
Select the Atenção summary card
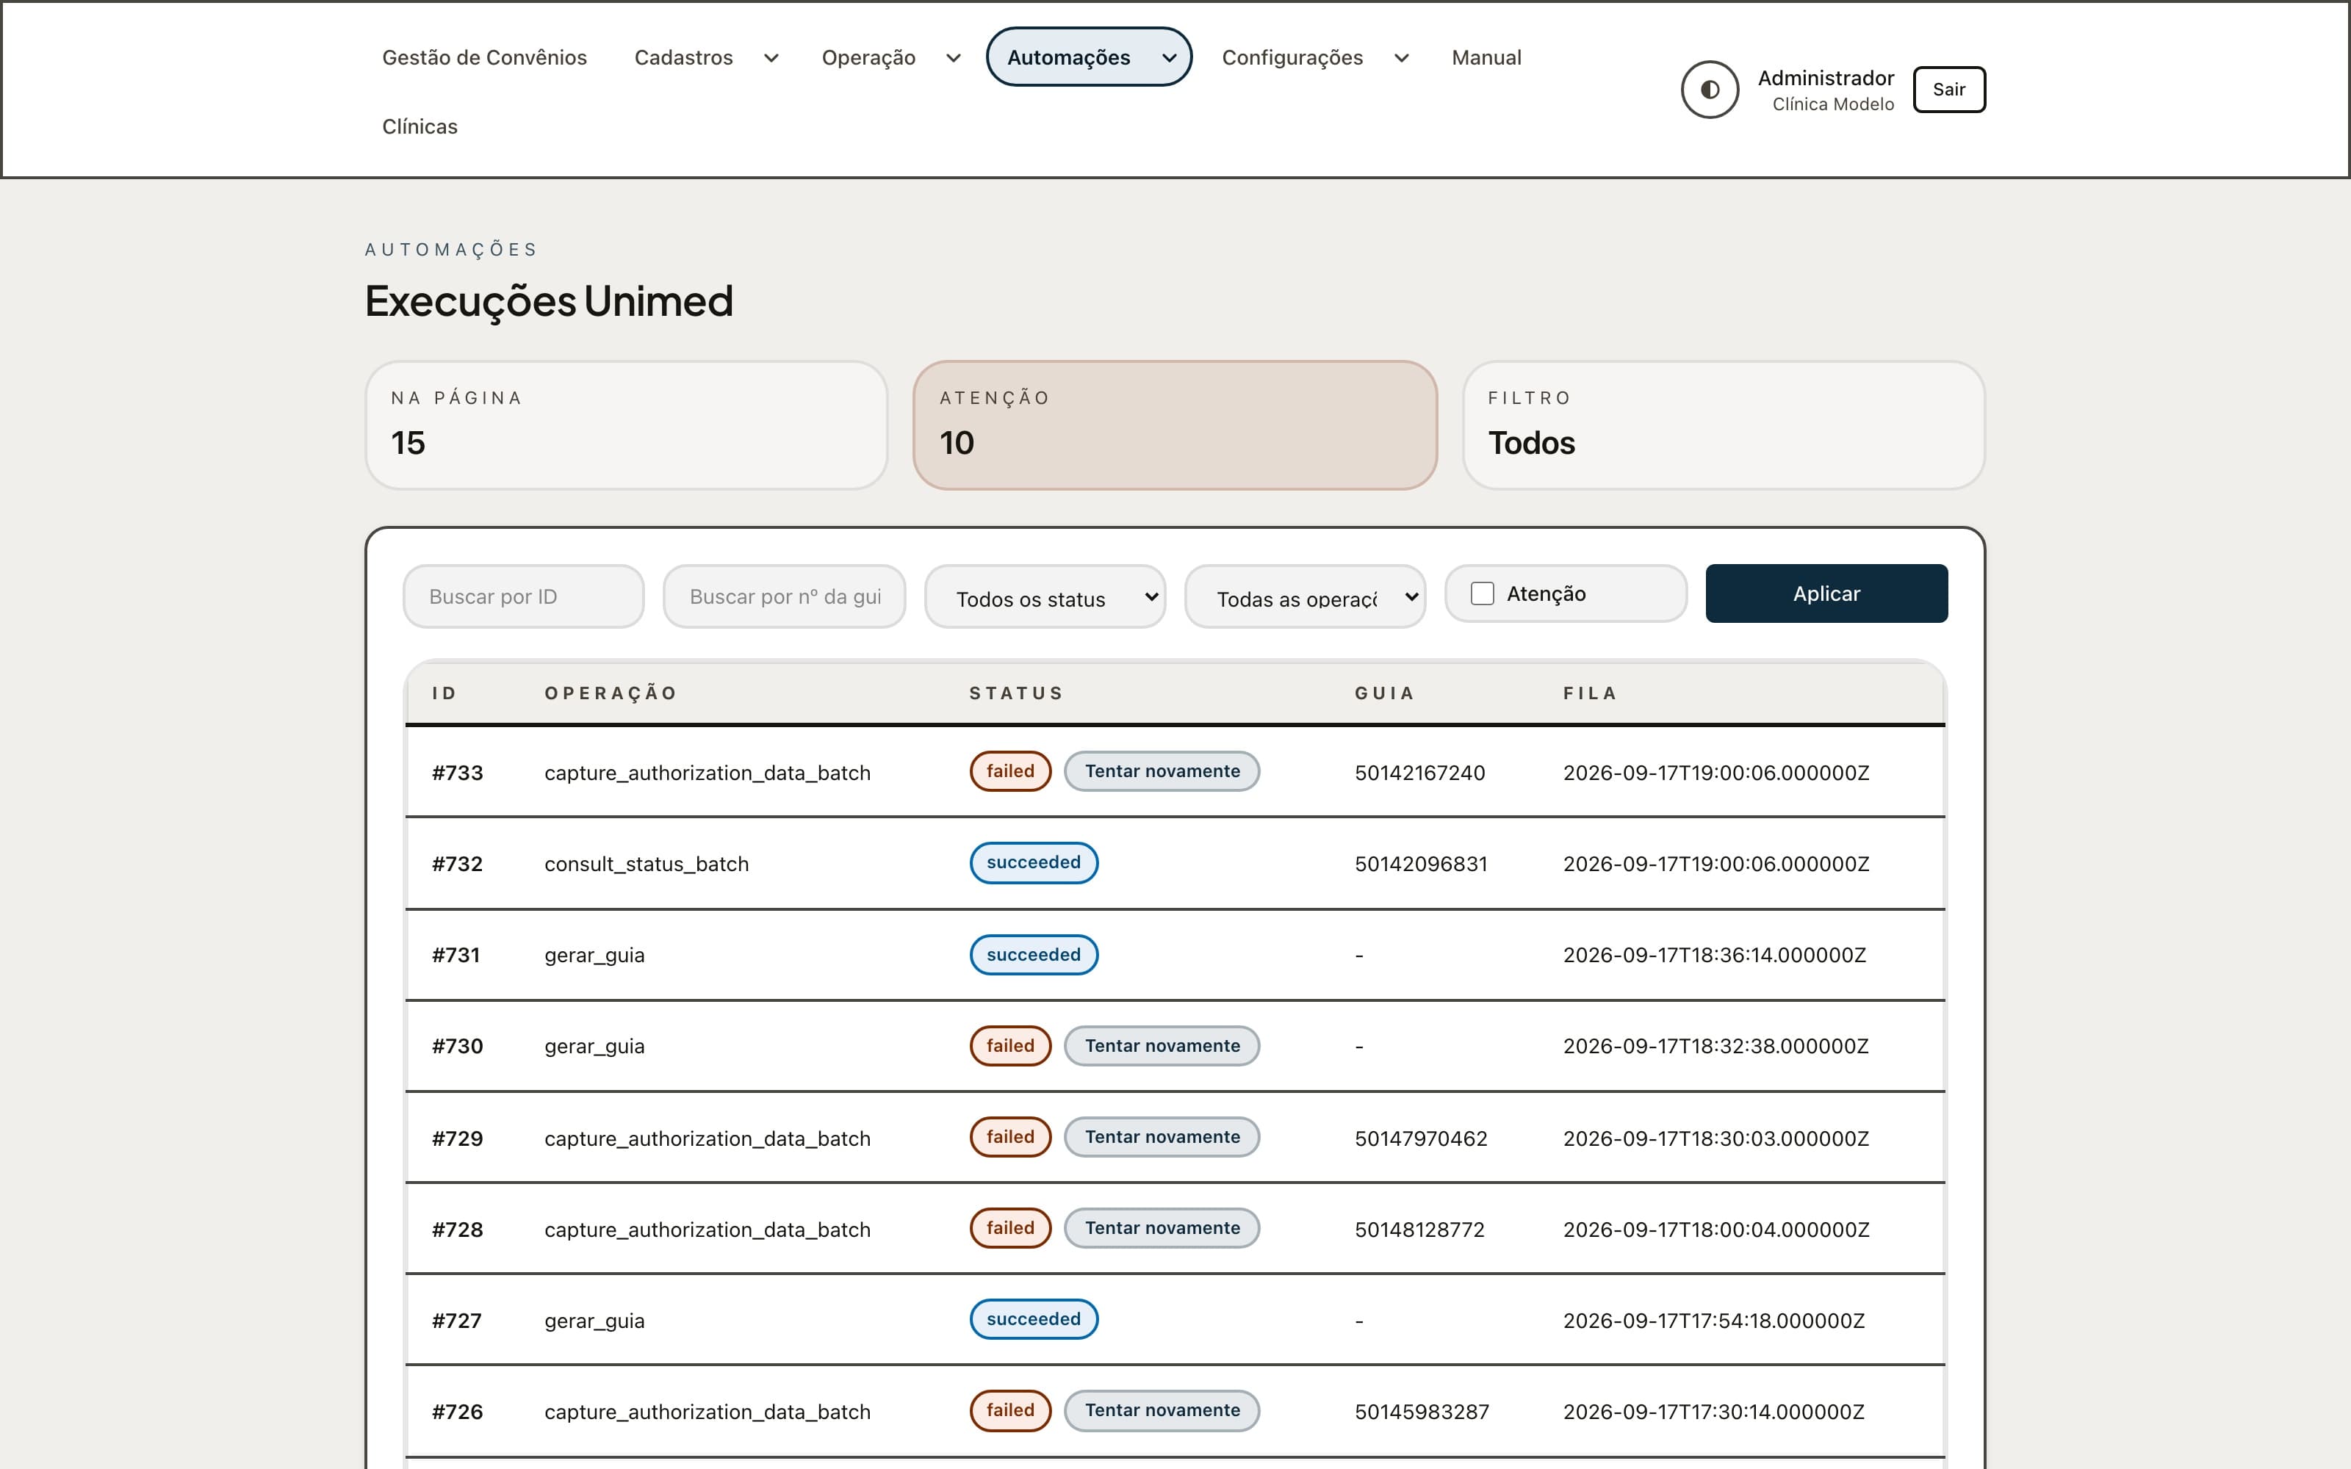tap(1175, 425)
